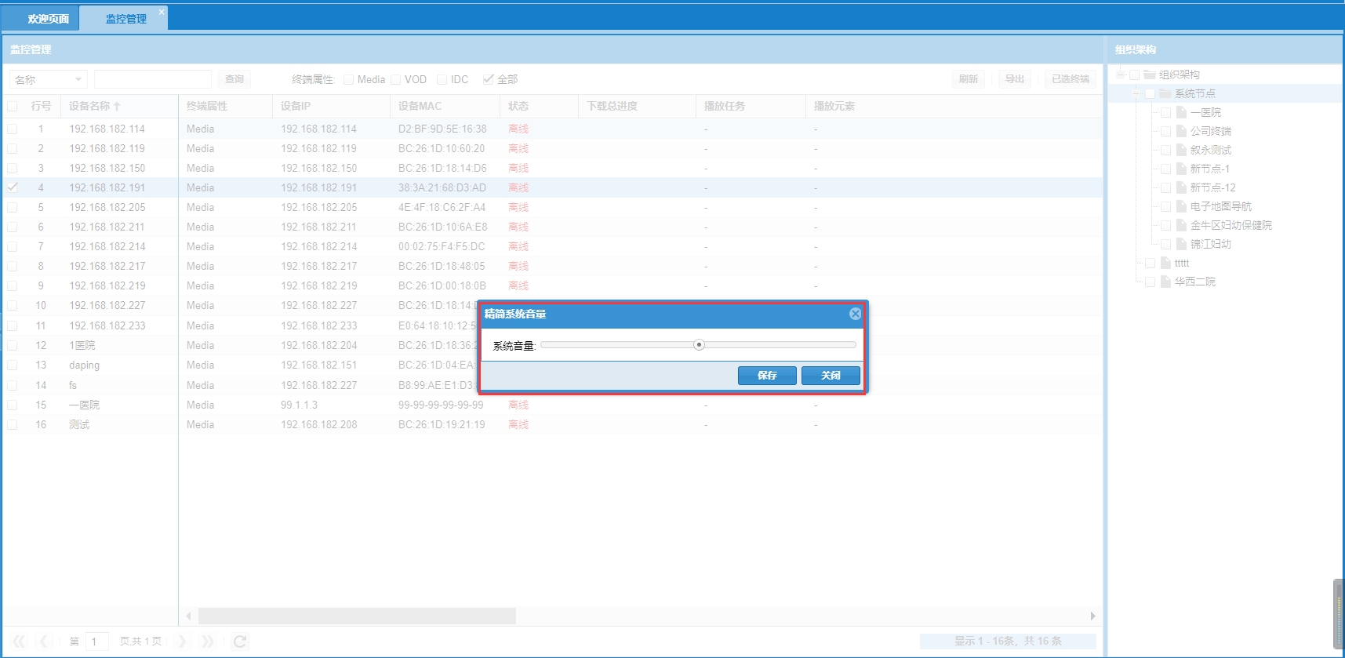Viewport: 1345px width, 658px height.
Task: Select the 监控管理 tab
Action: point(125,19)
